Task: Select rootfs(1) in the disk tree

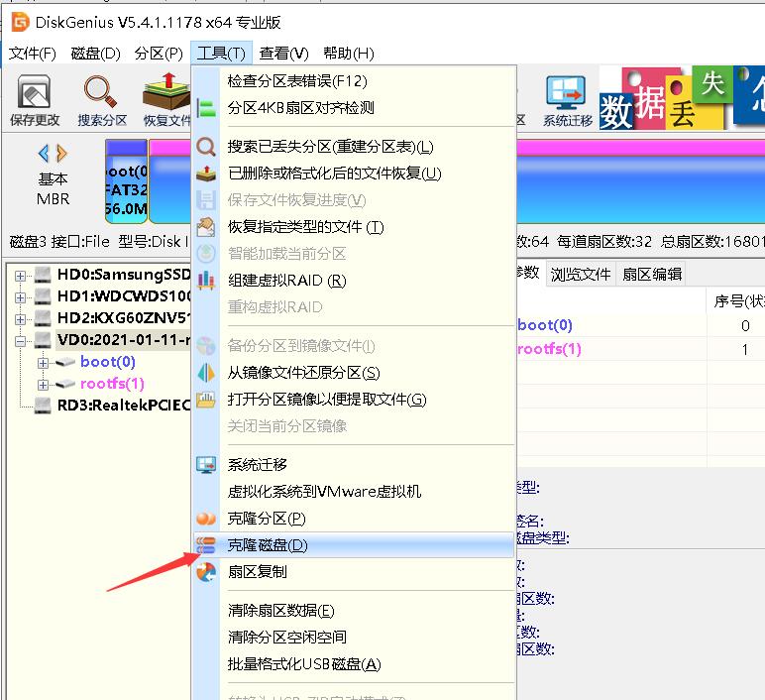Action: 112,384
